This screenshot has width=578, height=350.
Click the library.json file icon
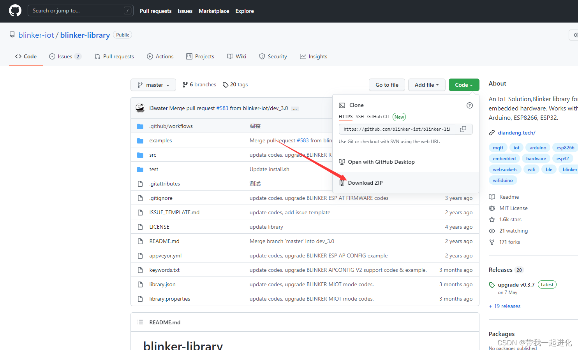pos(140,284)
